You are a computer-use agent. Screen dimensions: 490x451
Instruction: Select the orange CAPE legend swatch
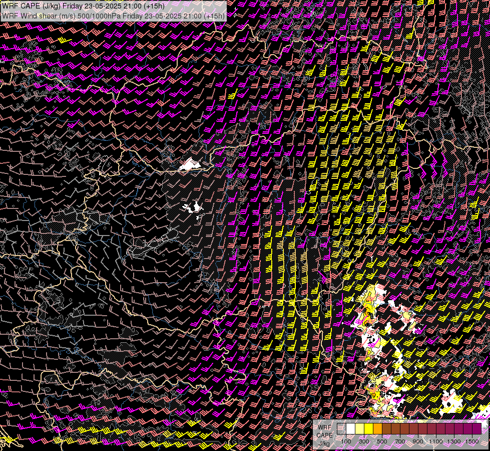pyautogui.click(x=377, y=428)
